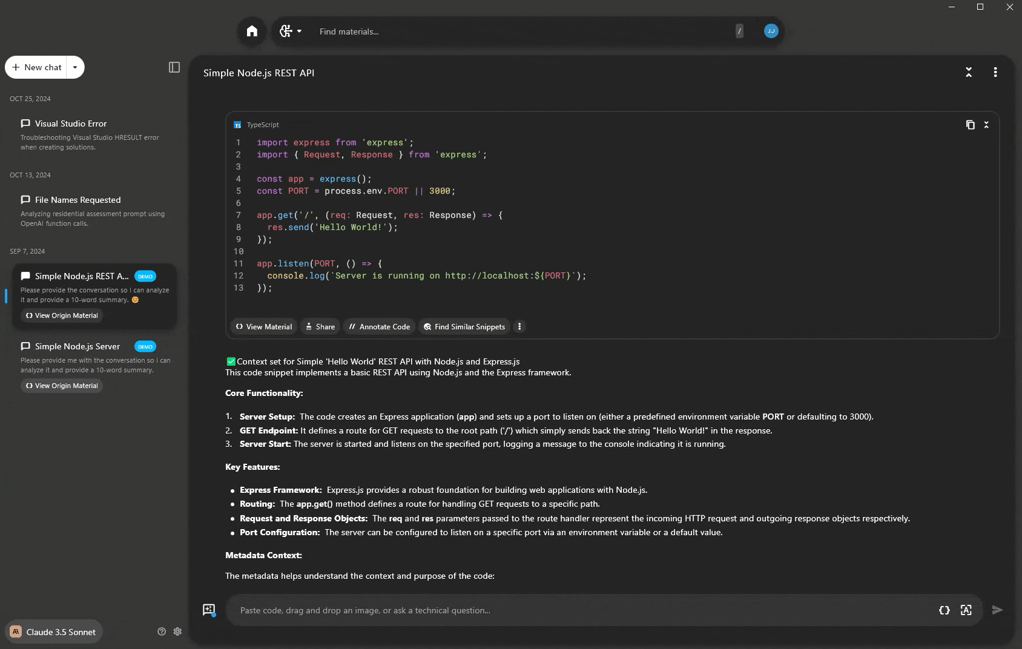Minimize the application window
Viewport: 1022px width, 649px height.
pos(952,7)
